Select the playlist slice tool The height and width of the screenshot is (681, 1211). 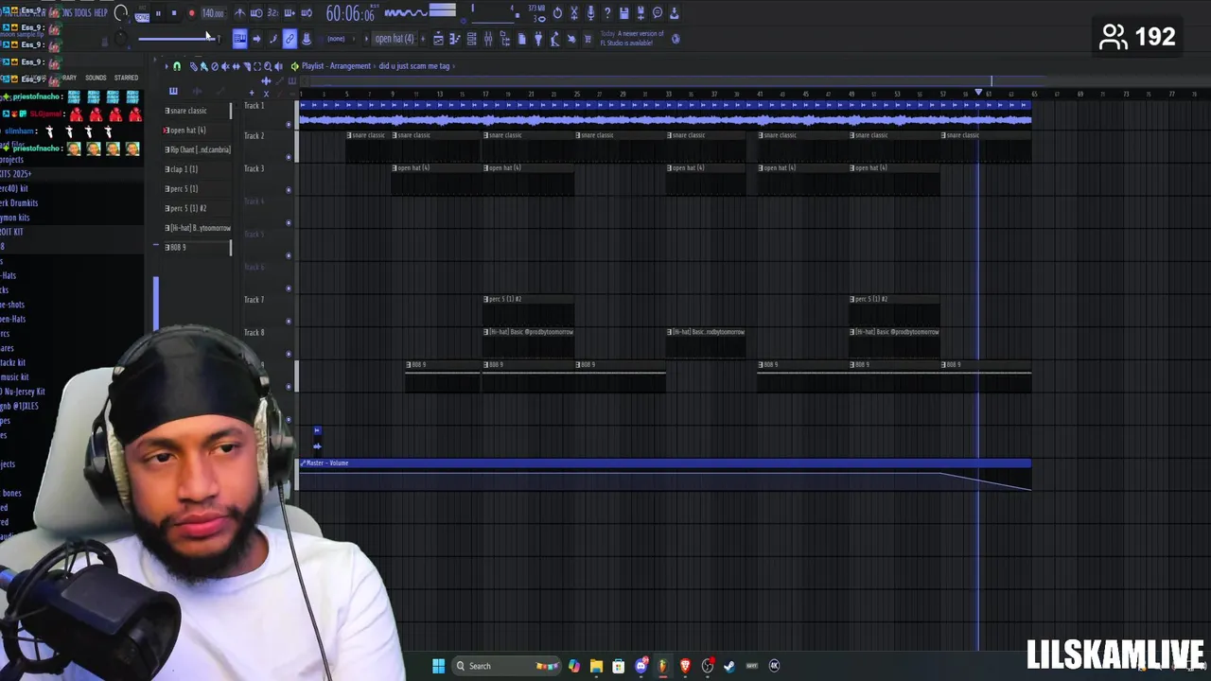pos(246,66)
